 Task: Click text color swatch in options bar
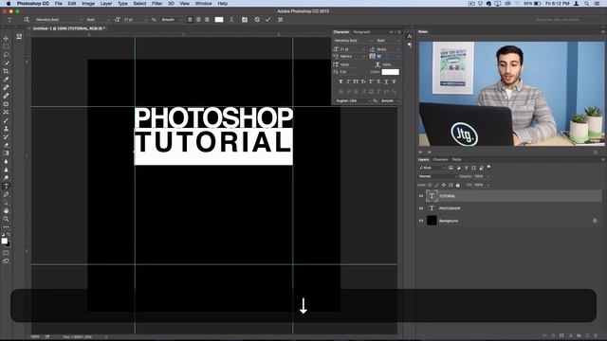(219, 20)
